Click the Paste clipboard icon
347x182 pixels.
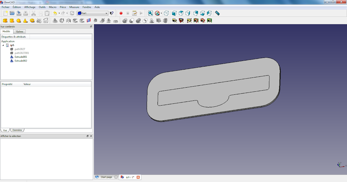(47, 13)
